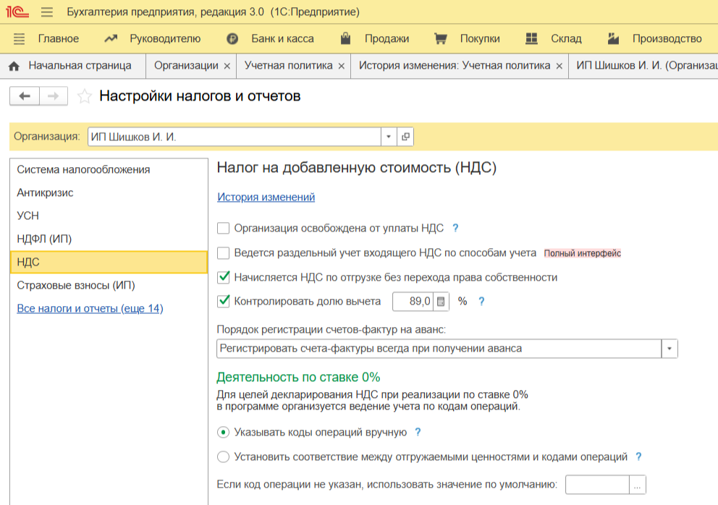Add page to favorites with star icon

[85, 96]
